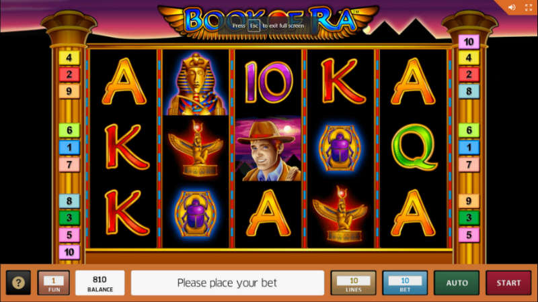The image size is (538, 302).
Task: Toggle AUTO spin mode
Action: tap(457, 283)
